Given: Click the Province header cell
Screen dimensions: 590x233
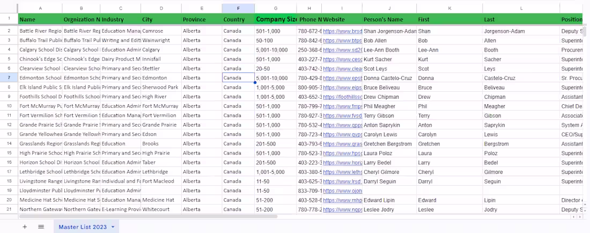Looking at the screenshot, I should tap(202, 19).
